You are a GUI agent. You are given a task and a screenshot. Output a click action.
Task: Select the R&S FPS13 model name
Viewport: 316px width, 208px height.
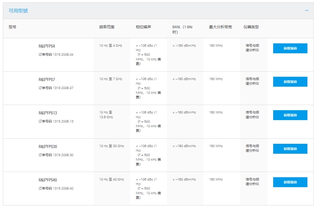coord(48,113)
